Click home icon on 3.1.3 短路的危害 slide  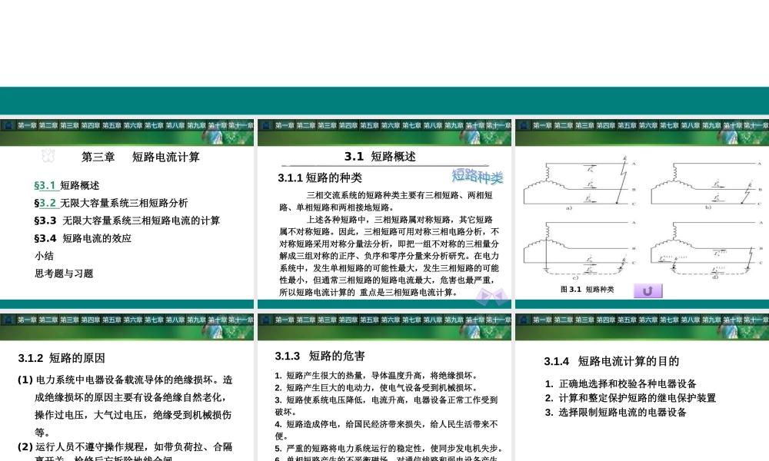click(266, 320)
